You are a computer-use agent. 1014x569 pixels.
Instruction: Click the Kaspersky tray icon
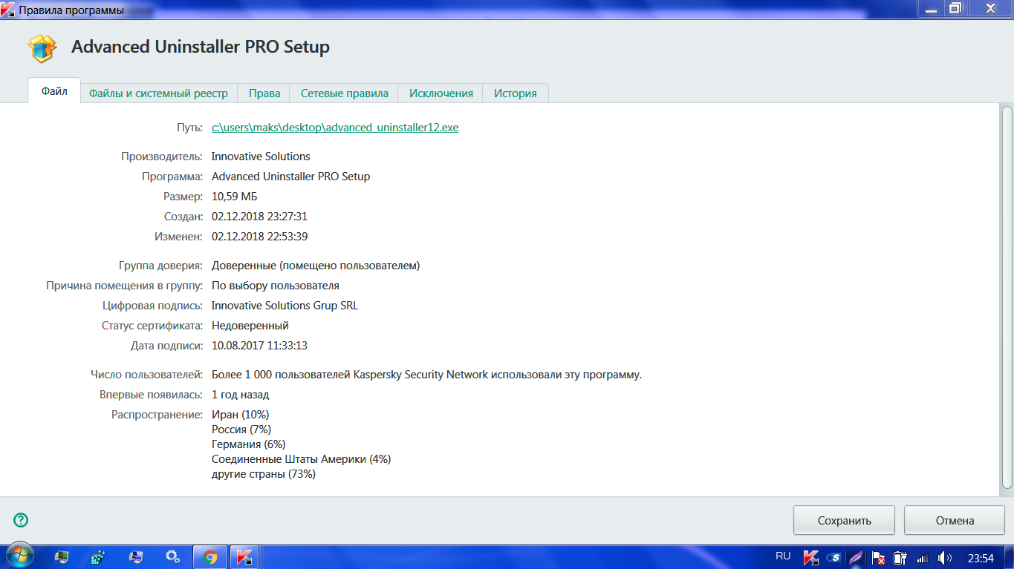point(811,557)
